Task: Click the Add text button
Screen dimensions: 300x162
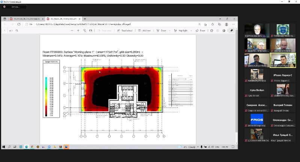Action: (145, 31)
